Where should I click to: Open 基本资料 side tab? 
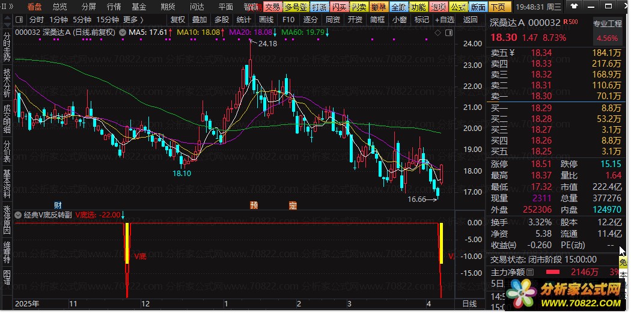7,183
